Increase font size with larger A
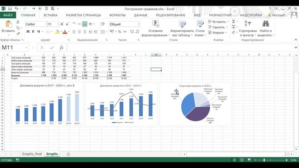This screenshot has height=168, width=299. click(62, 24)
